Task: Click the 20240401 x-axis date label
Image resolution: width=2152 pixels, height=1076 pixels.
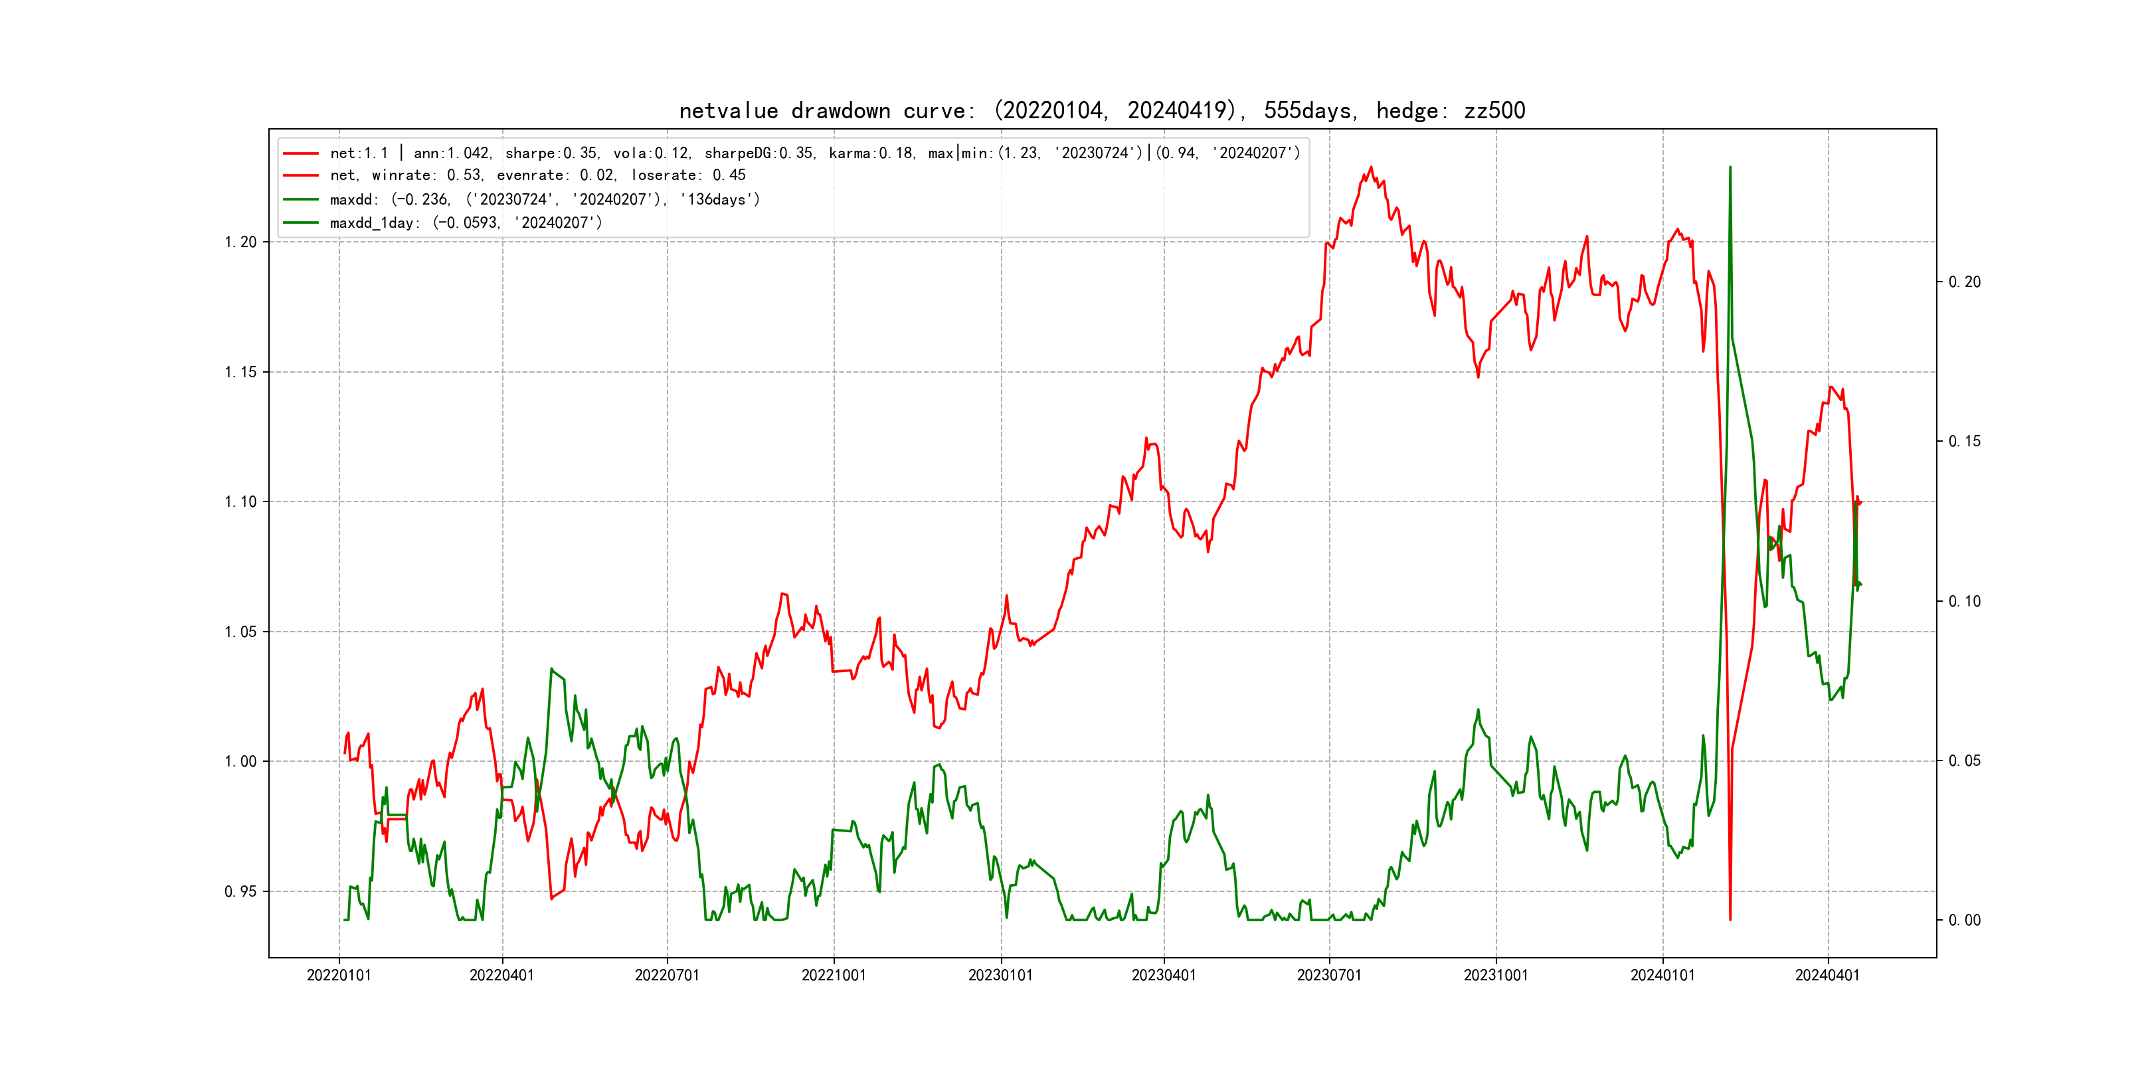Action: 1827,976
